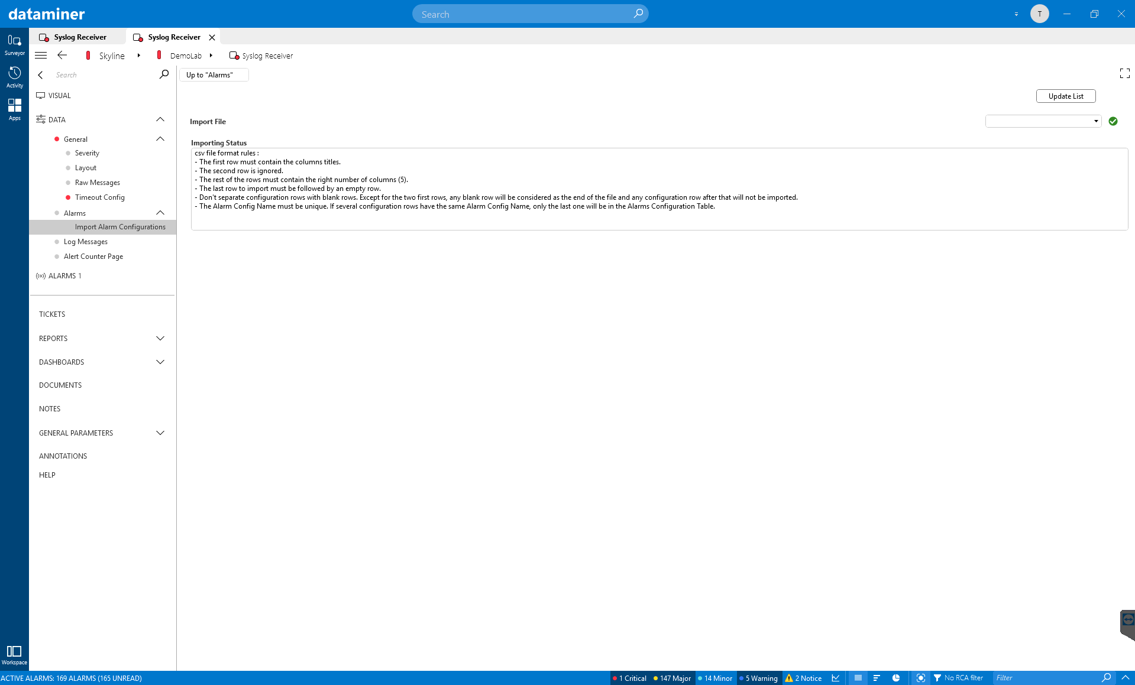Collapse the Alarms tree node
The width and height of the screenshot is (1135, 685).
click(160, 213)
